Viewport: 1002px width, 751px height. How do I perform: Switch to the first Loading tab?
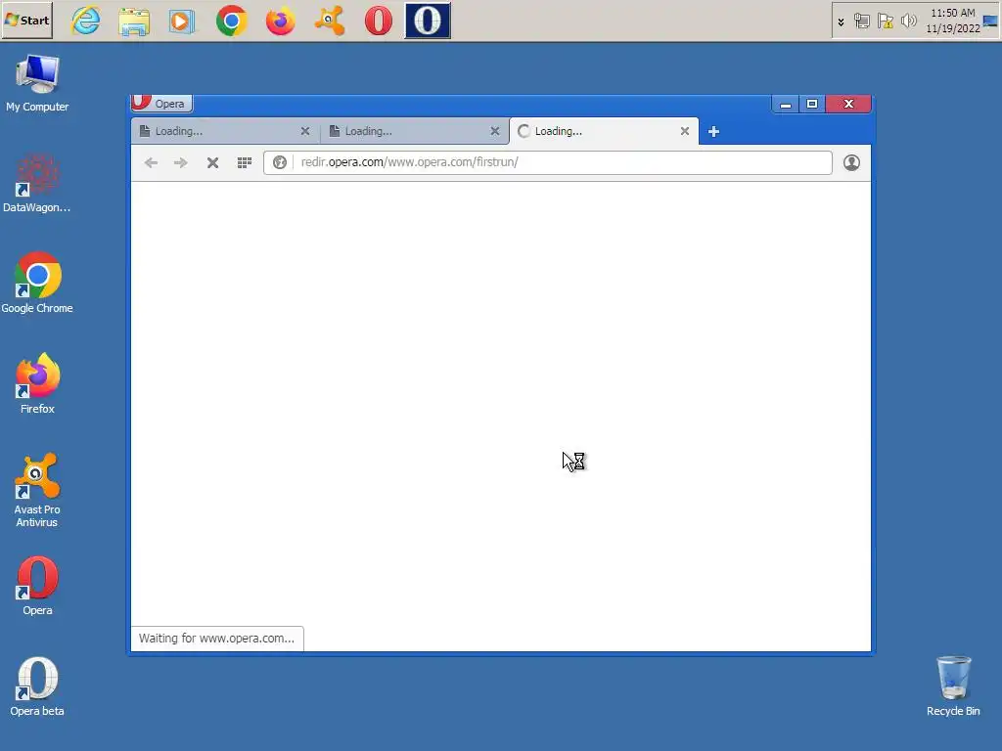pos(224,131)
